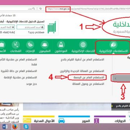Viewport: 130px width, 130px height.
Task: Open the القطاعات sectors icon
Action: coord(16,45)
